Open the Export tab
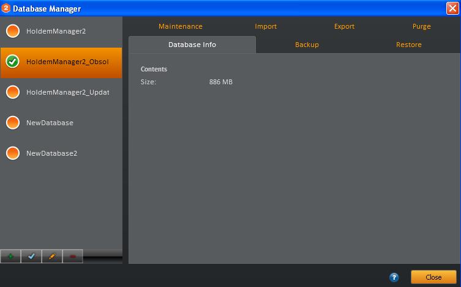This screenshot has height=287, width=461. tap(344, 26)
